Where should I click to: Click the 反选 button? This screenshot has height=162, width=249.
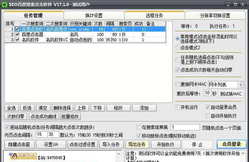point(27,108)
